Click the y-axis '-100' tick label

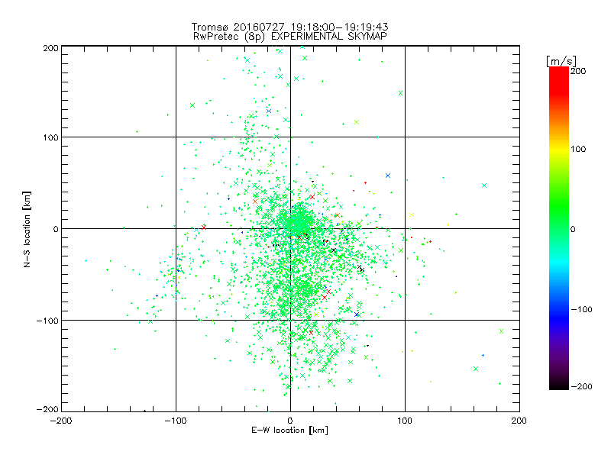47,321
